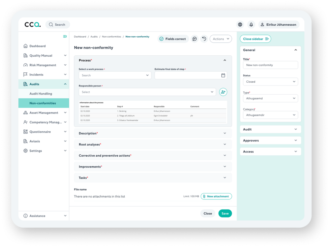
Task: Open the Status dropdown showing Closed
Action: pos(270,82)
